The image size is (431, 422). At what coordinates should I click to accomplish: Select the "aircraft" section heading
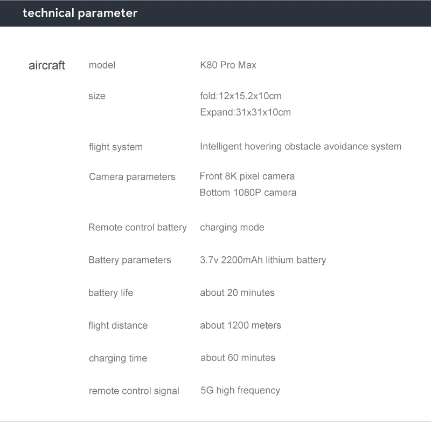47,65
